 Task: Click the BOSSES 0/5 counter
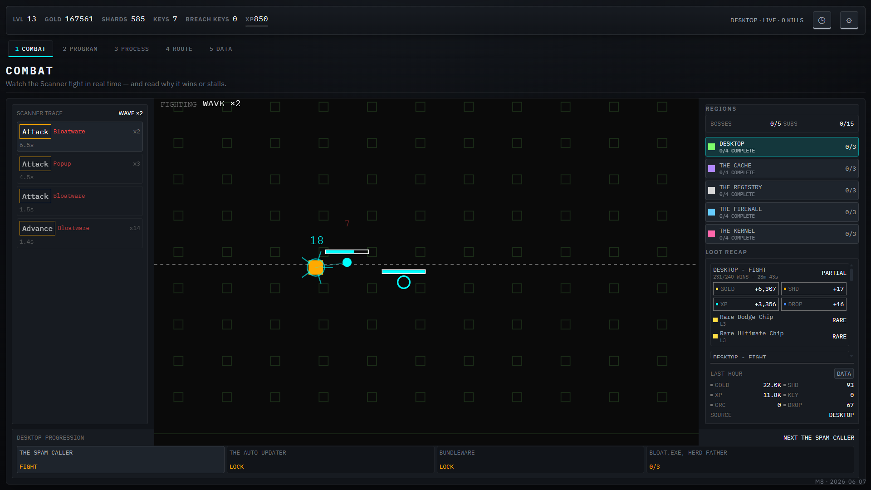[x=746, y=124]
